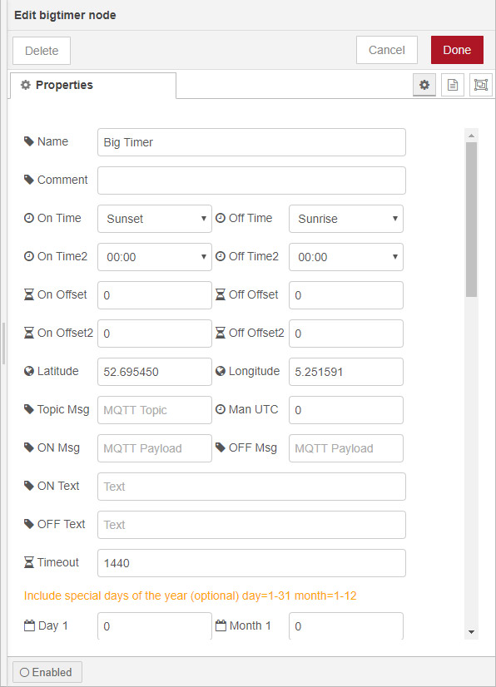Click the red Done button
Screen dimensions: 496x687
pos(457,50)
